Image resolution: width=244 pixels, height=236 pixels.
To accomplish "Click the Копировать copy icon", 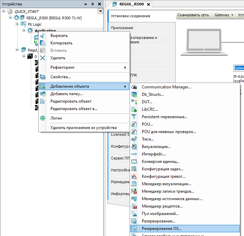I will click(x=43, y=43).
